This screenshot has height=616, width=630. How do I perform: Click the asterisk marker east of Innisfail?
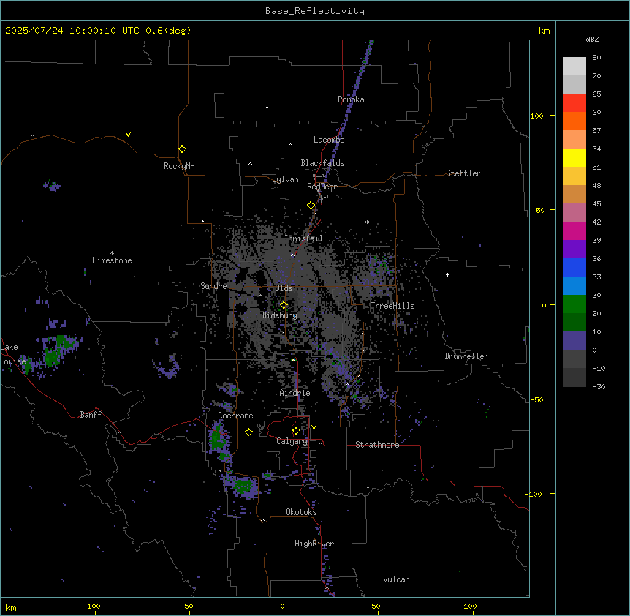pos(367,222)
